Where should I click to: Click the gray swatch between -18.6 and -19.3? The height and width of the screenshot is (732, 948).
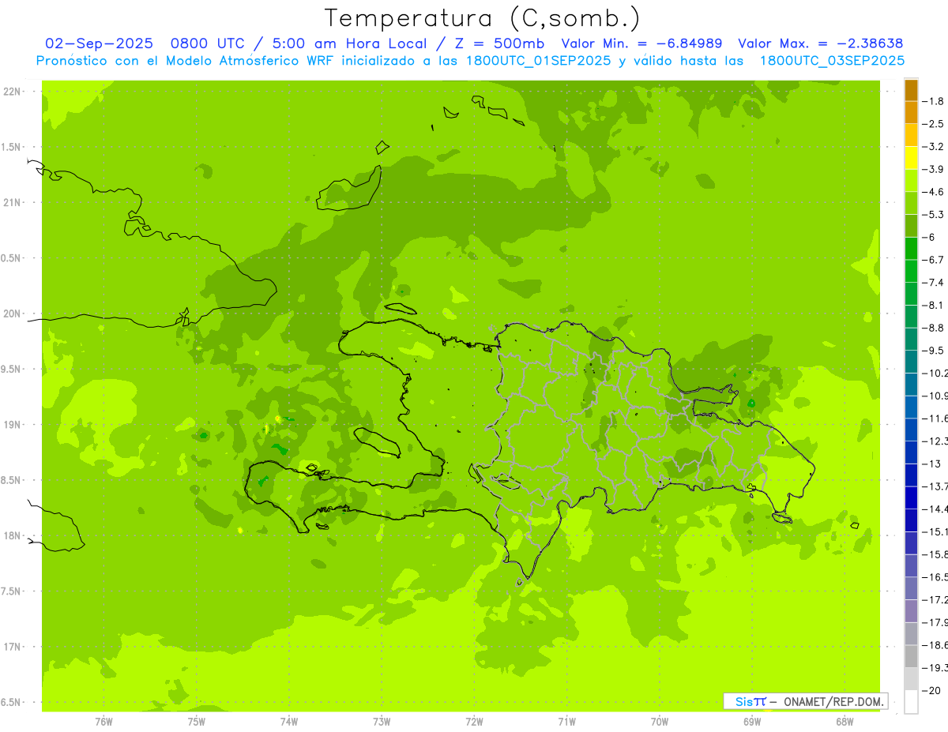tap(911, 656)
